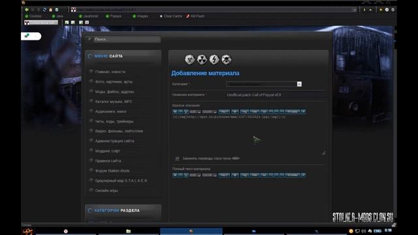The width and height of the screenshot is (418, 235).
Task: Open Браузерный мир S.T.A.L.K.E.R link
Action: click(x=121, y=181)
